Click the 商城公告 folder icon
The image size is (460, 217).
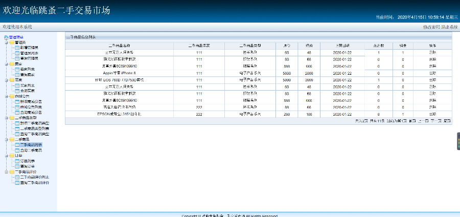[12, 96]
